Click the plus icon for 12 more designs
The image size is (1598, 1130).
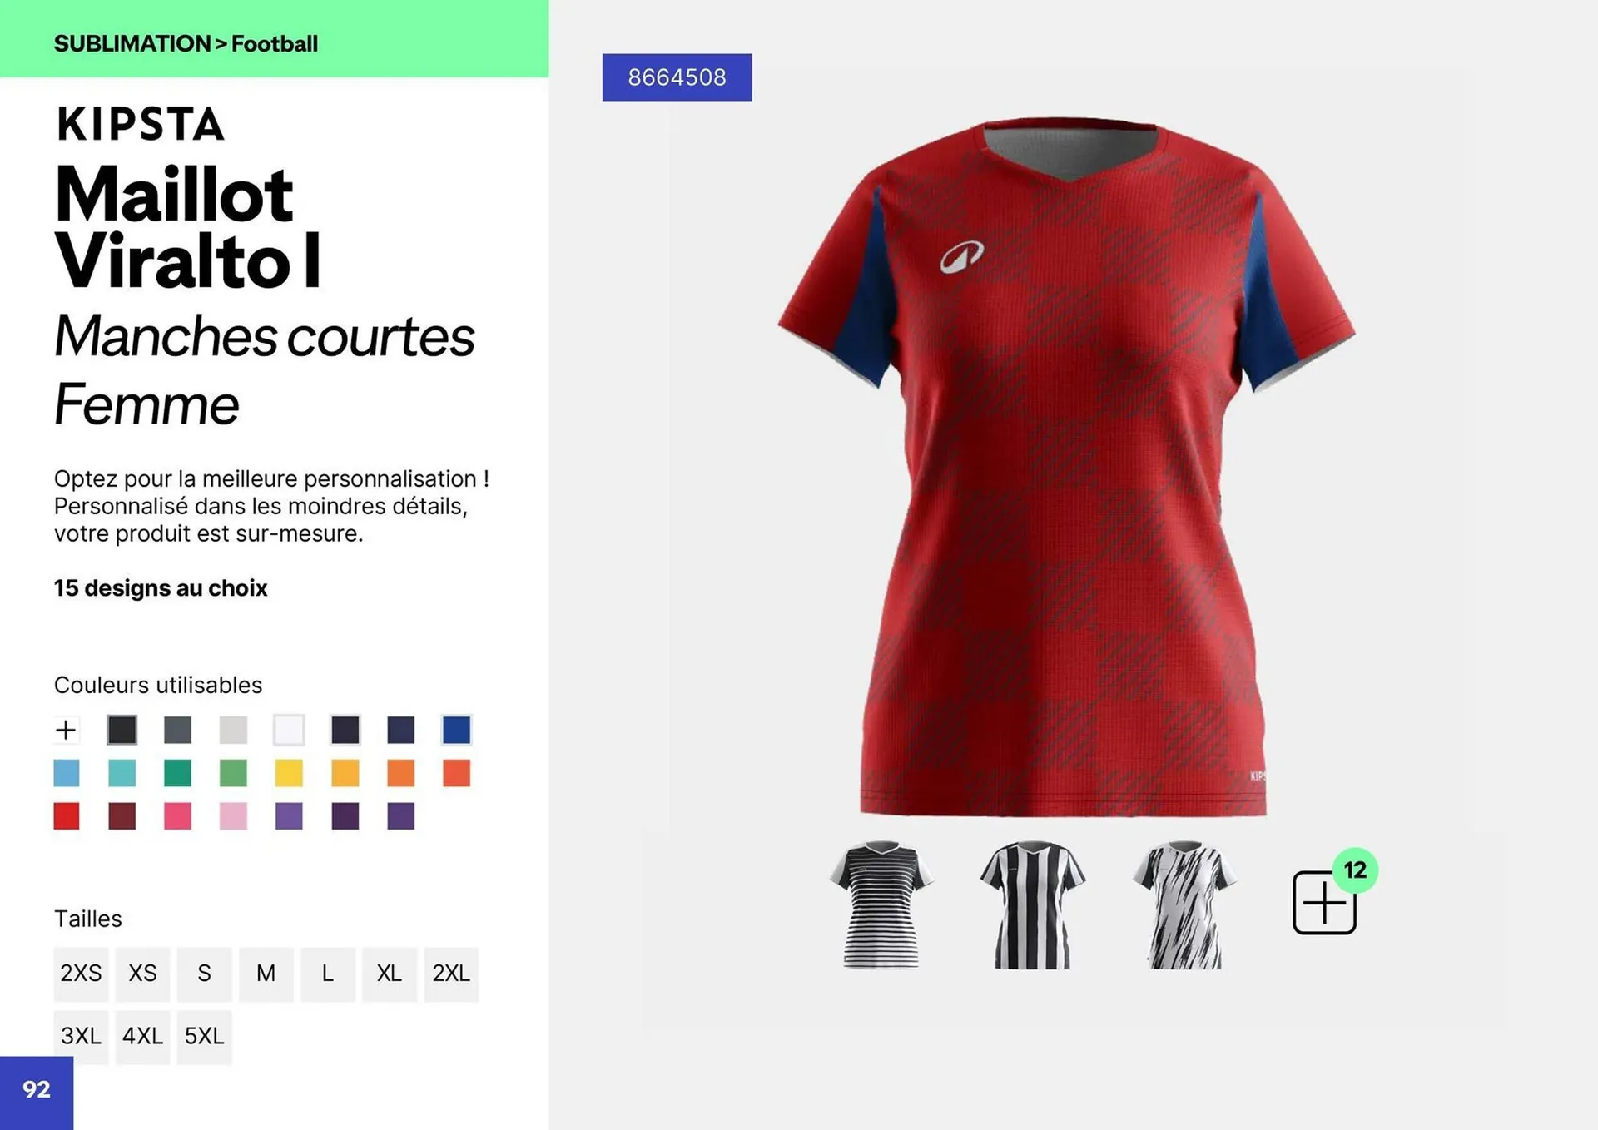1324,903
